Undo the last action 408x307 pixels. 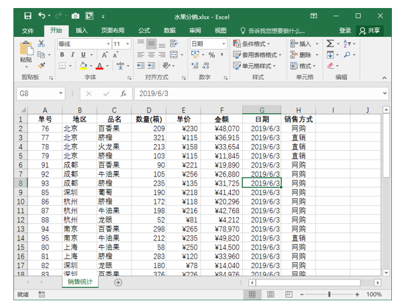pos(42,15)
